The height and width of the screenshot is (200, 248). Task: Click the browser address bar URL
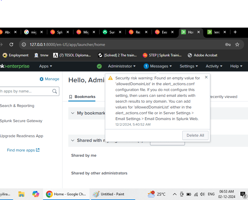tap(67, 44)
